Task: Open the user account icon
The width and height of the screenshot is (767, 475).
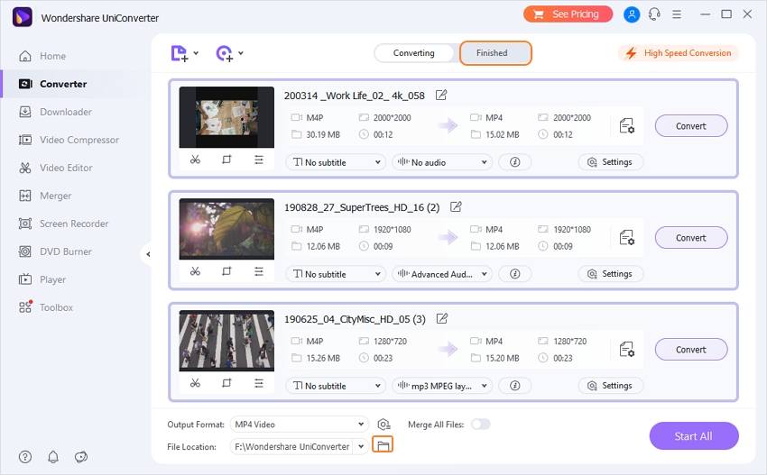Action: (632, 14)
